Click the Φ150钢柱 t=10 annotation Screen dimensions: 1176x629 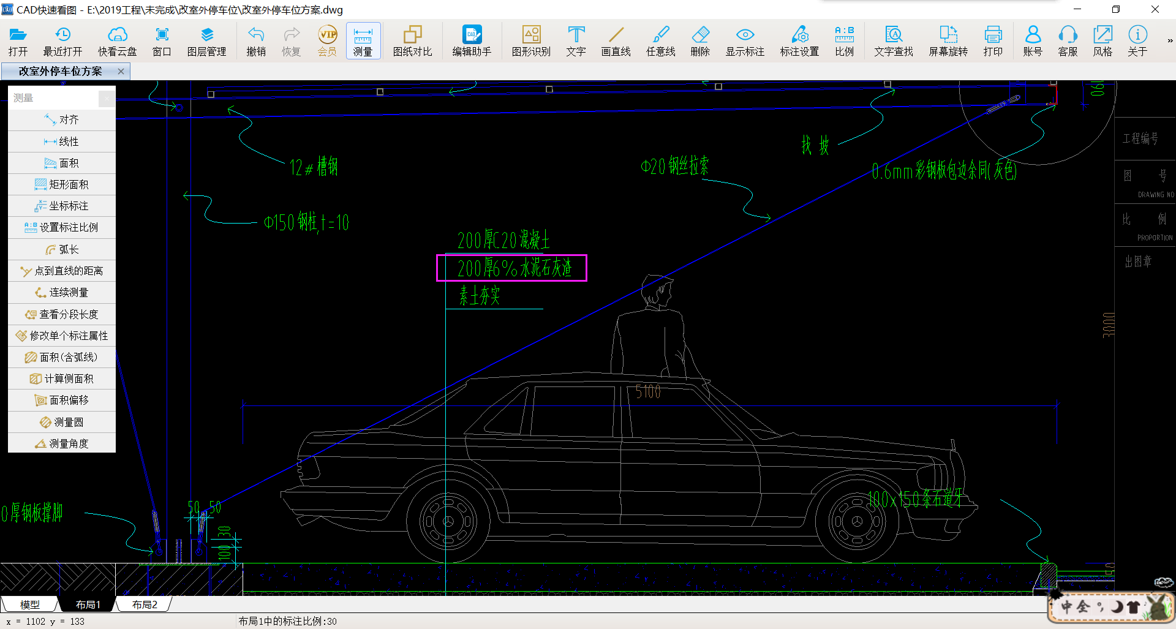306,222
